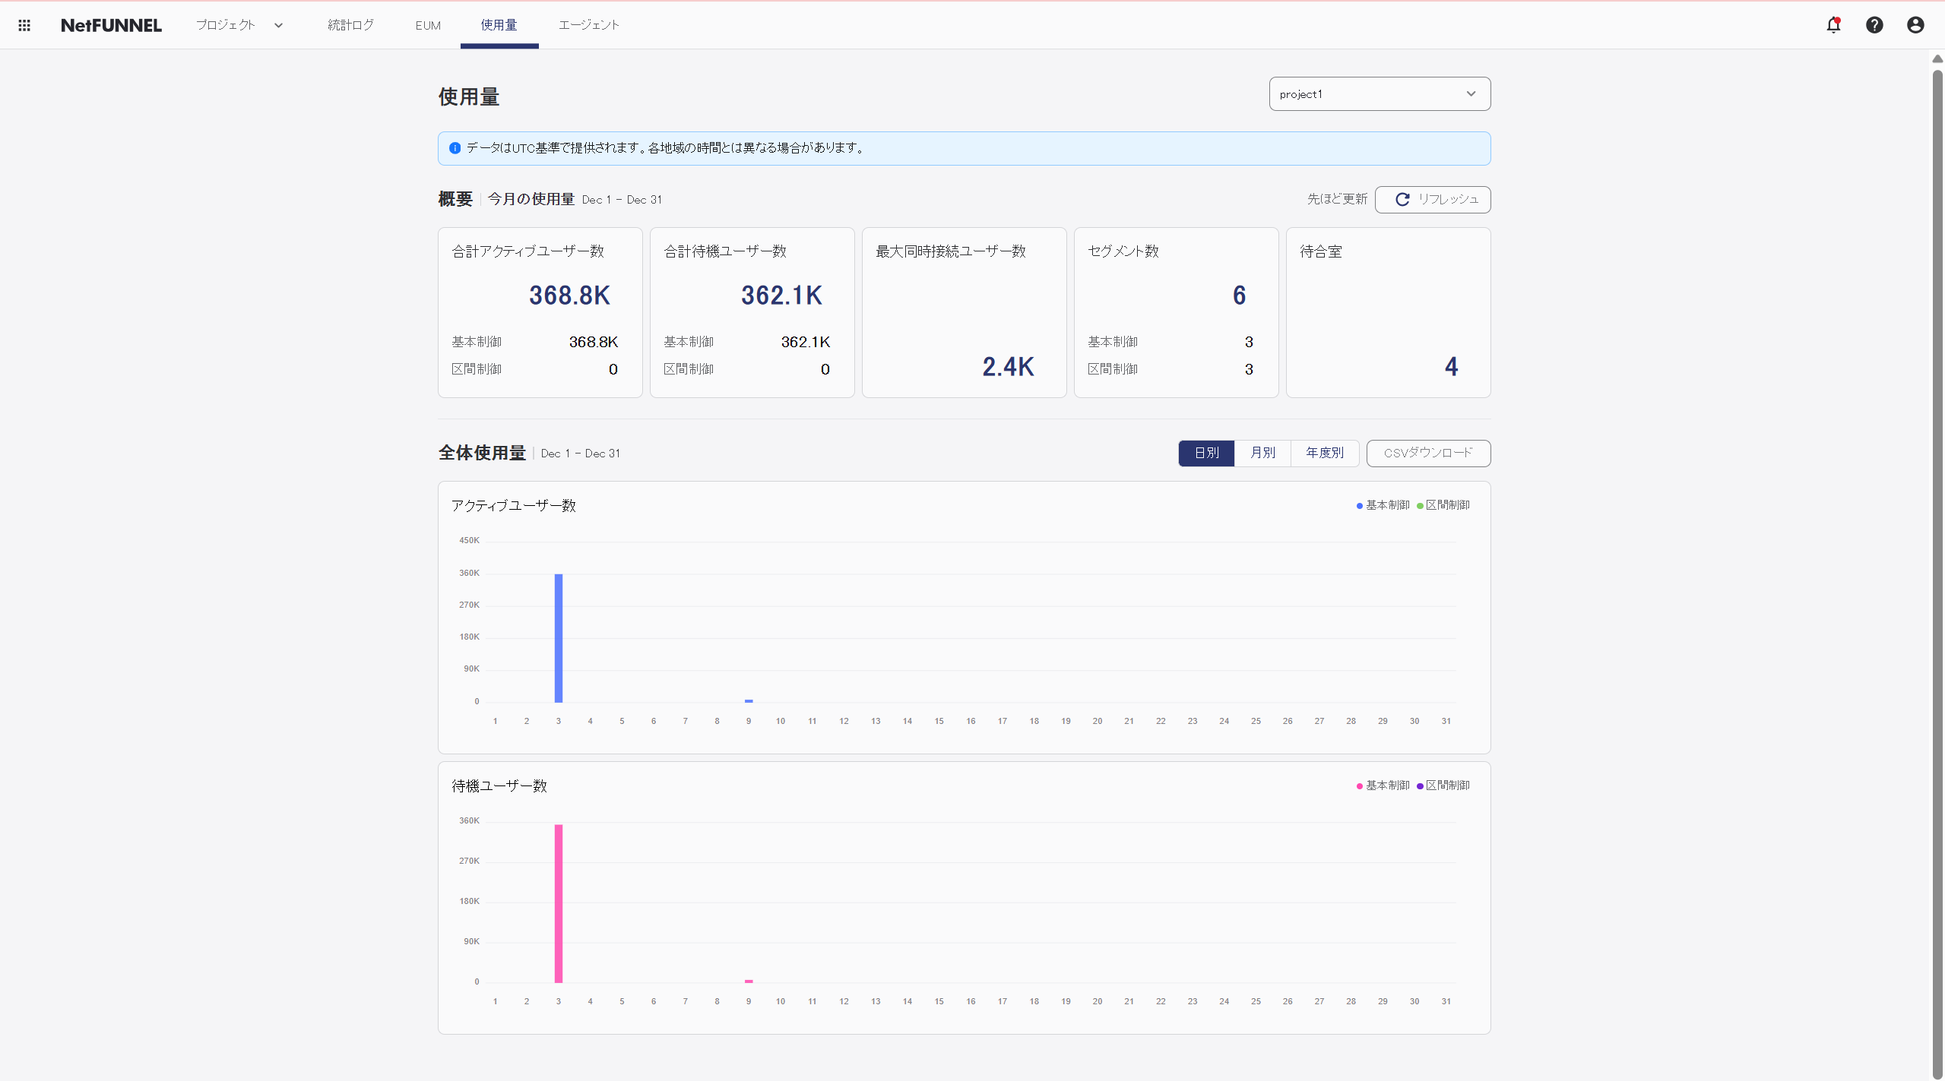Switch to 月別 view
The width and height of the screenshot is (1945, 1081).
pyautogui.click(x=1262, y=453)
